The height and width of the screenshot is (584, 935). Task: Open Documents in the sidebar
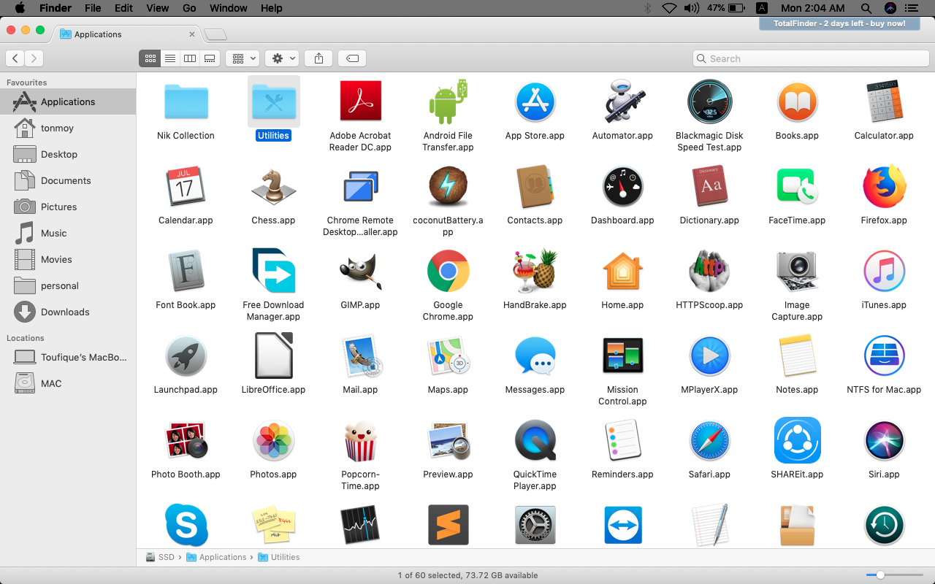(68, 180)
